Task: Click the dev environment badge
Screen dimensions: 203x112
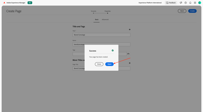Action: click(30, 3)
